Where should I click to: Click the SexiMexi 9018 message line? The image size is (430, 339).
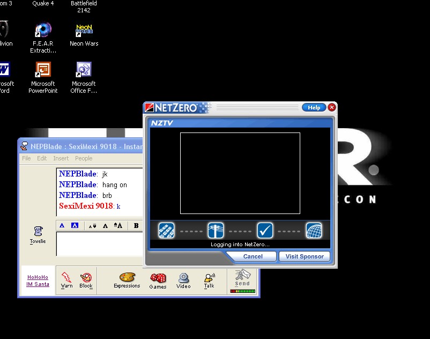[x=90, y=206]
